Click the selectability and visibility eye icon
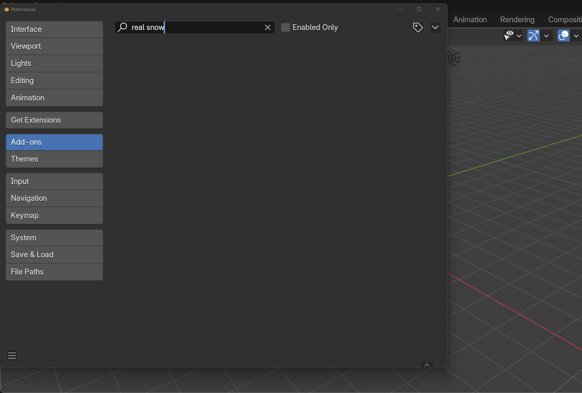582x393 pixels. point(509,35)
